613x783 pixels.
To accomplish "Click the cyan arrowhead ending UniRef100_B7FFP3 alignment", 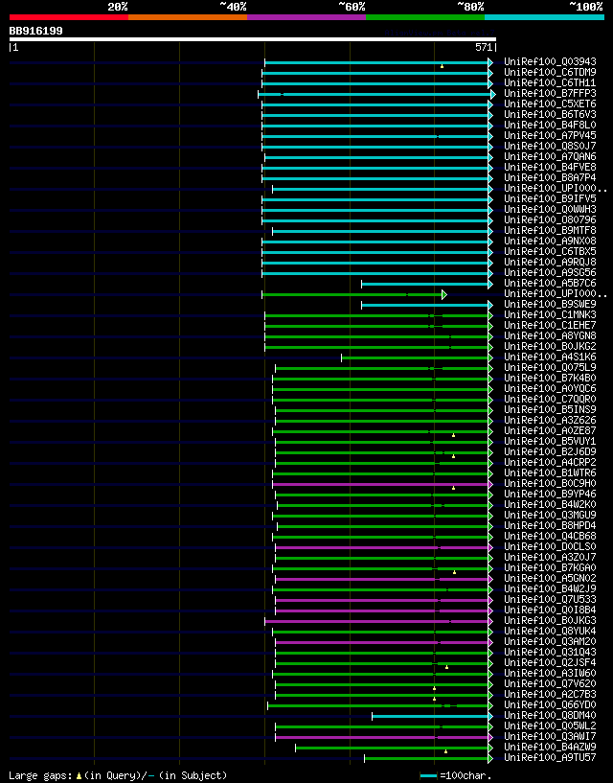I will (x=493, y=94).
